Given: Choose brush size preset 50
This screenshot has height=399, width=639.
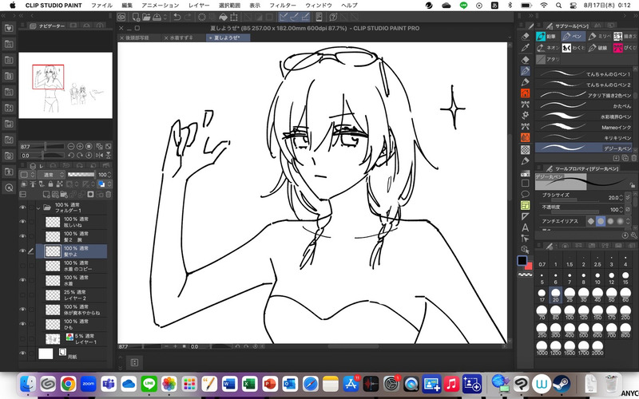Looking at the screenshot, I should tap(611, 294).
